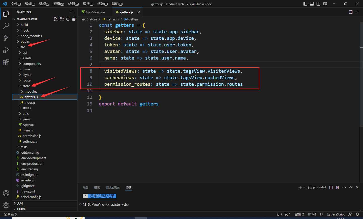
Task: Collapse the src folder
Action: (x=45, y=47)
